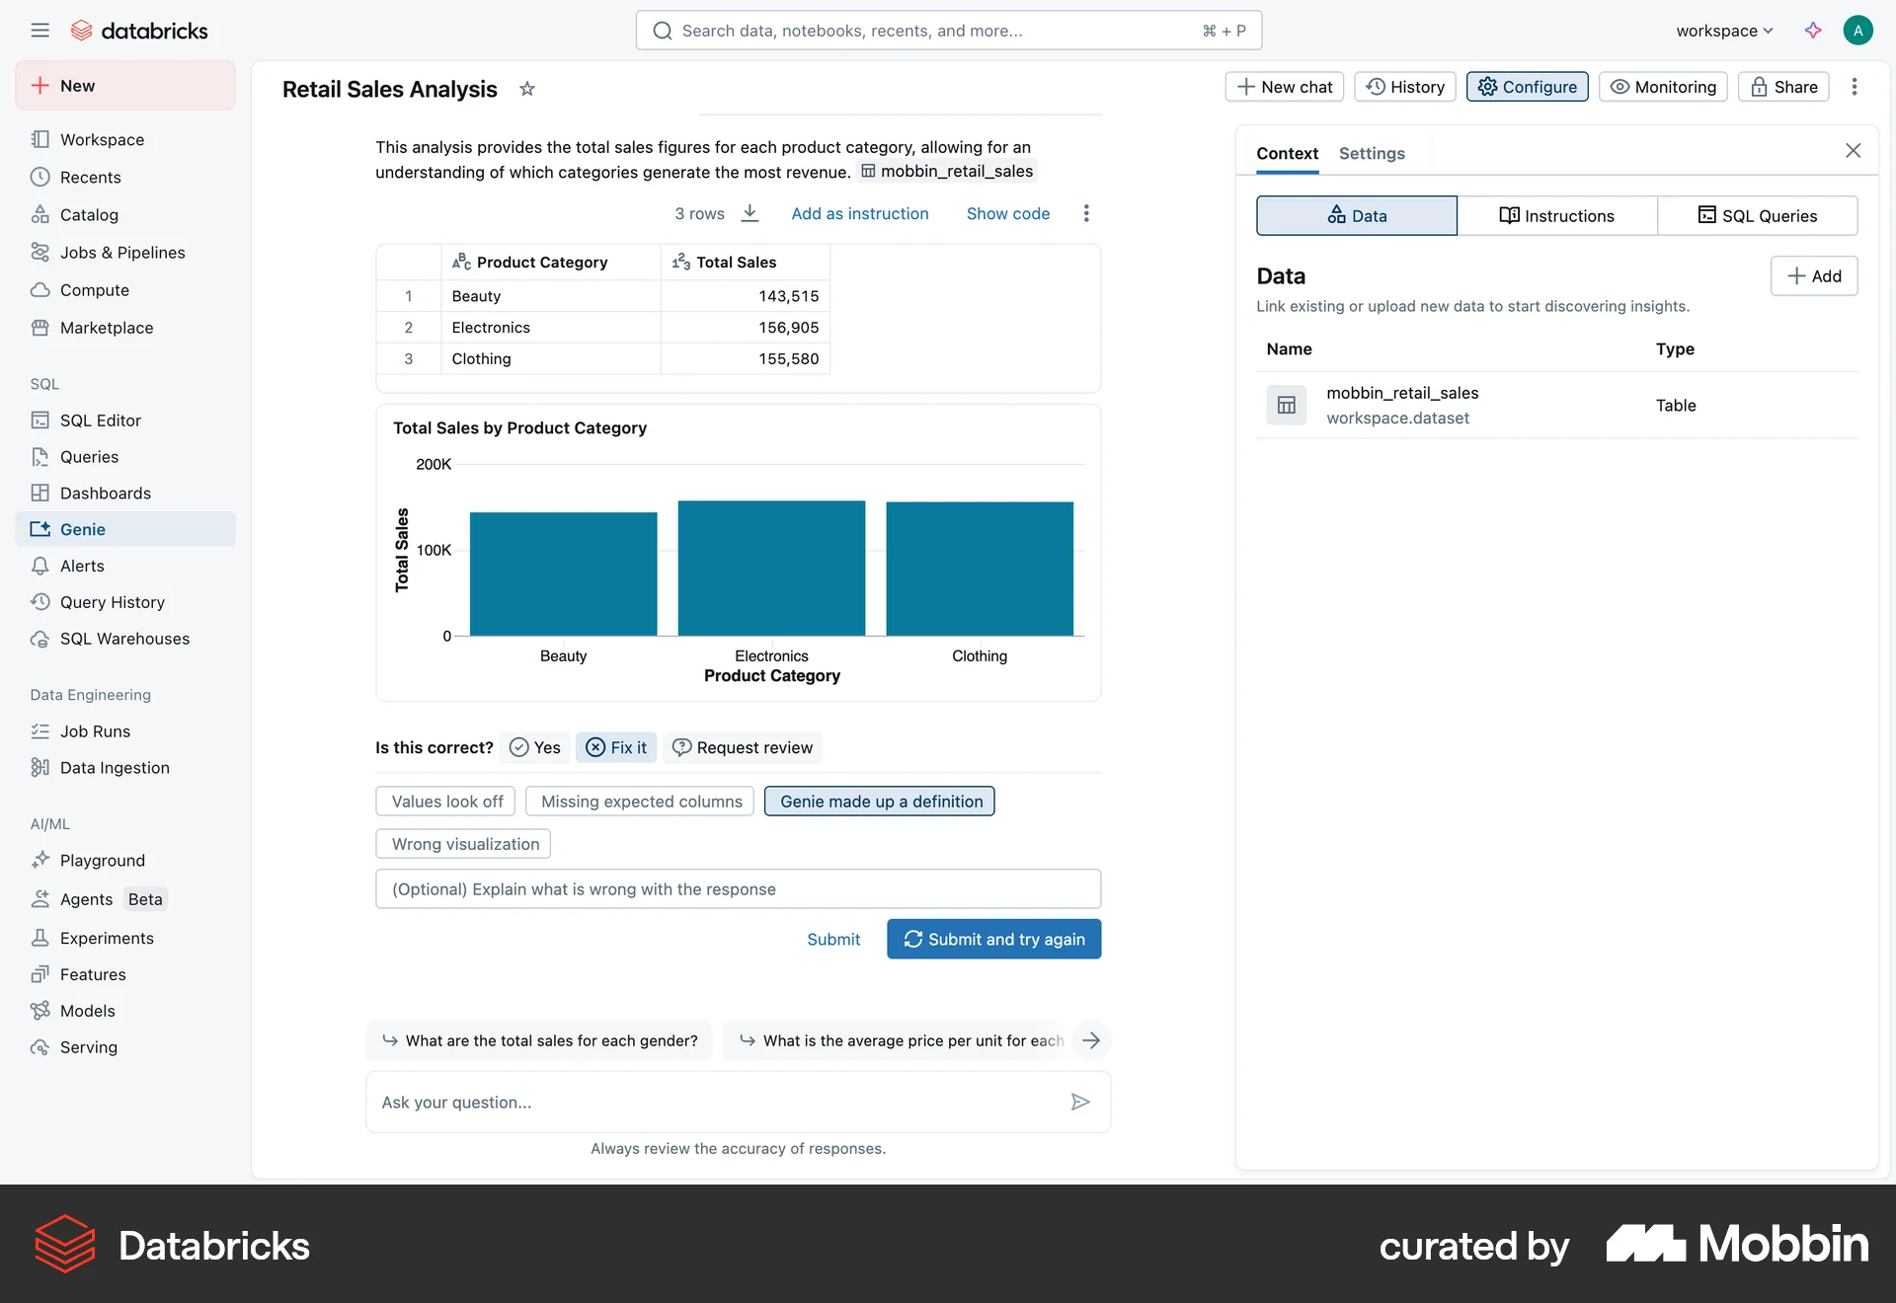Open the workspace dropdown

1722,30
